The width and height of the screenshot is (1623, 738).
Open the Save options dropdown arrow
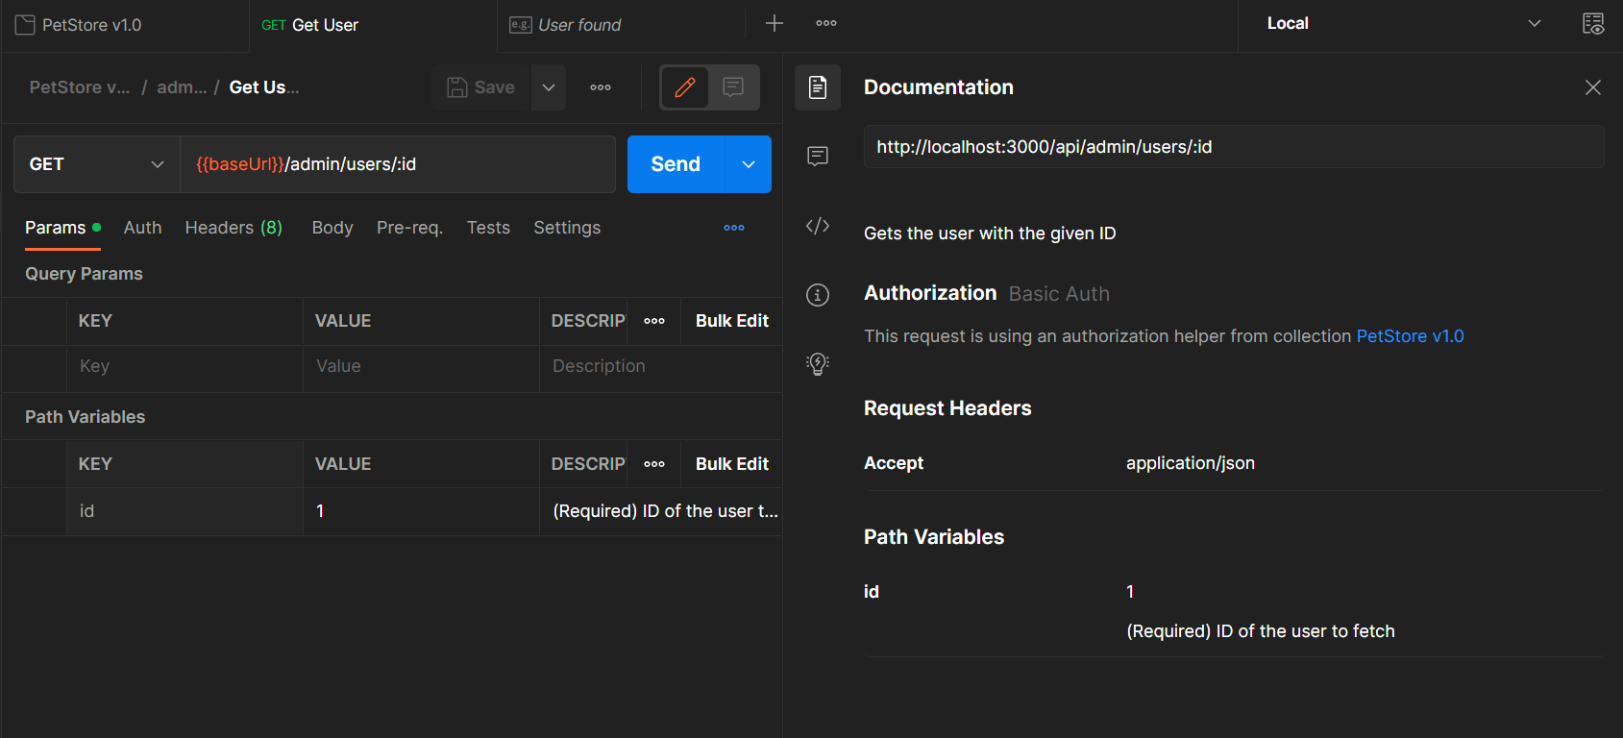[x=549, y=87]
